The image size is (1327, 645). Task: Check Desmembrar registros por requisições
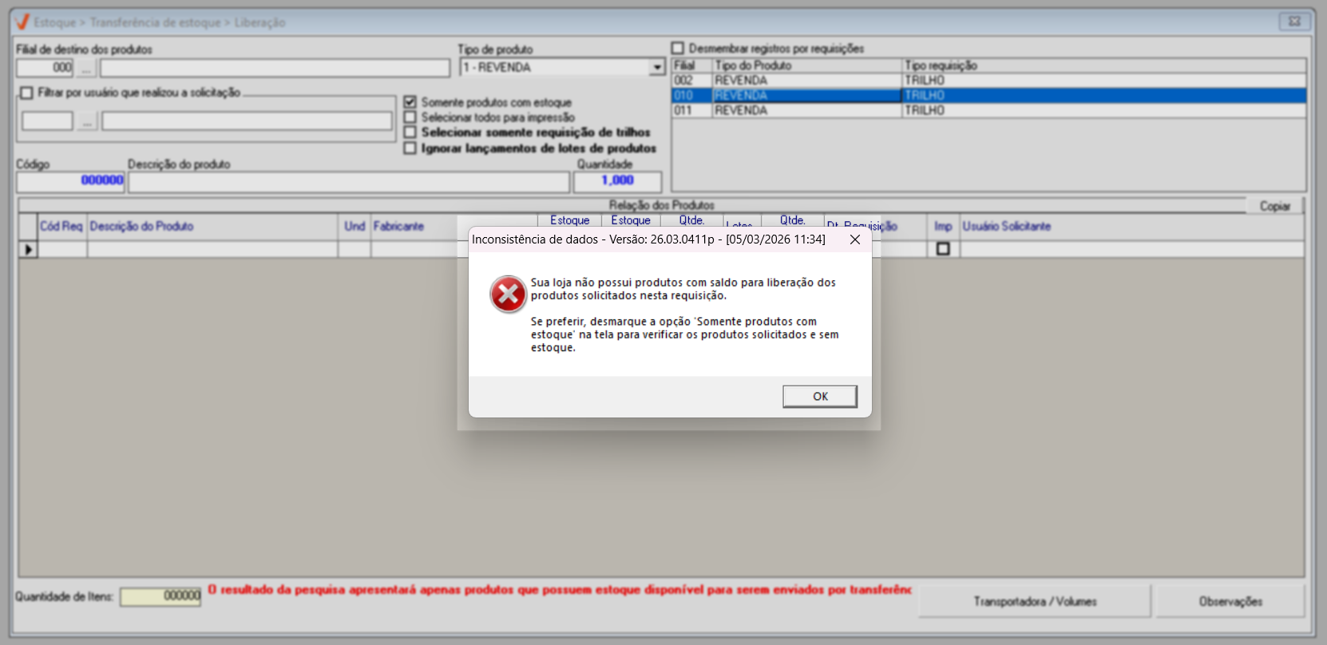678,49
